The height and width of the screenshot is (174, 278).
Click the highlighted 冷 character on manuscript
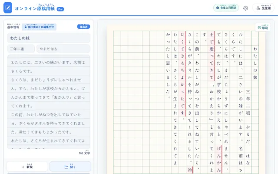(190, 170)
